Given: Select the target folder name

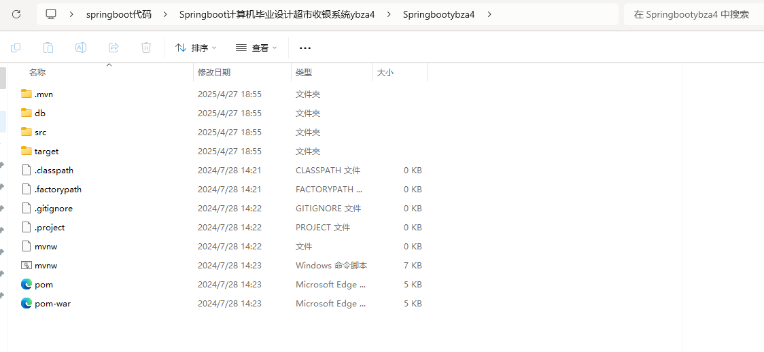Looking at the screenshot, I should click(46, 152).
